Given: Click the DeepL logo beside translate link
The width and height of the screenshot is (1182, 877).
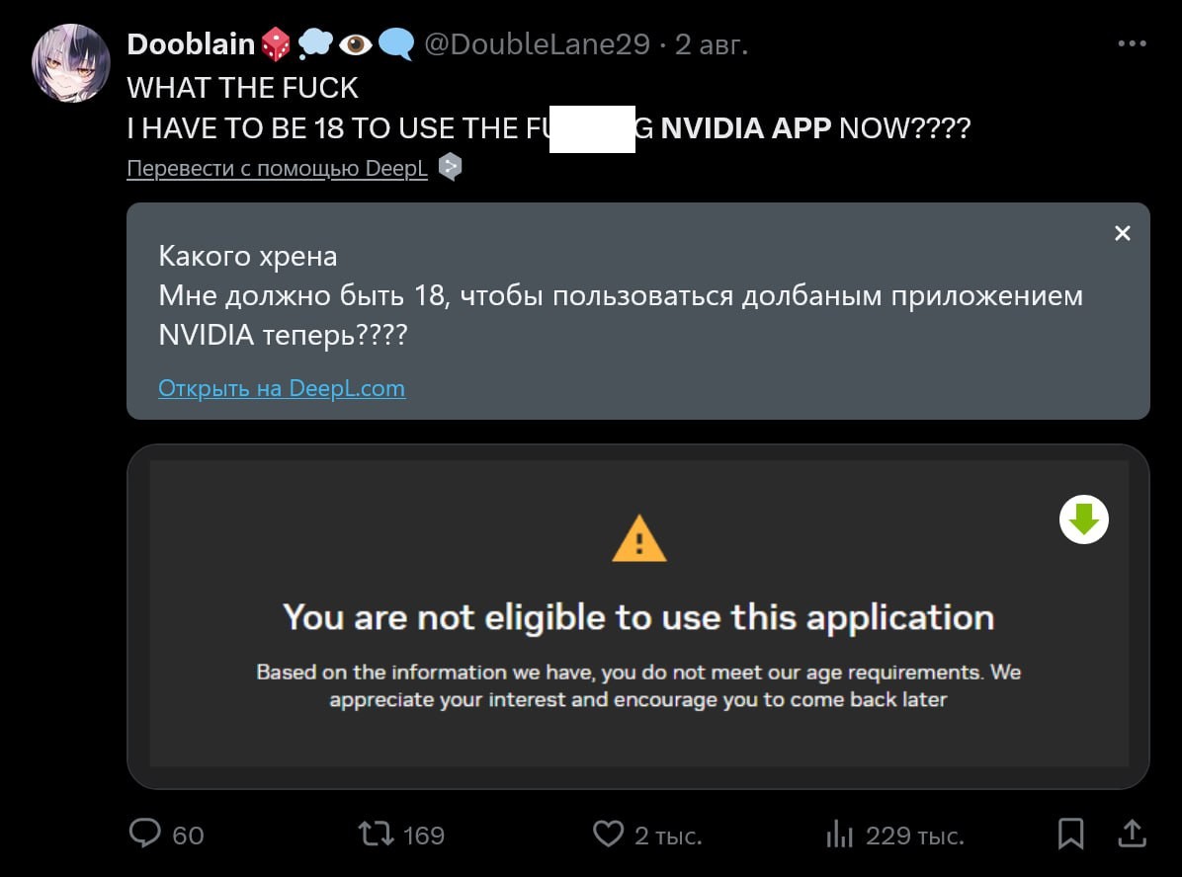Looking at the screenshot, I should coord(450,168).
